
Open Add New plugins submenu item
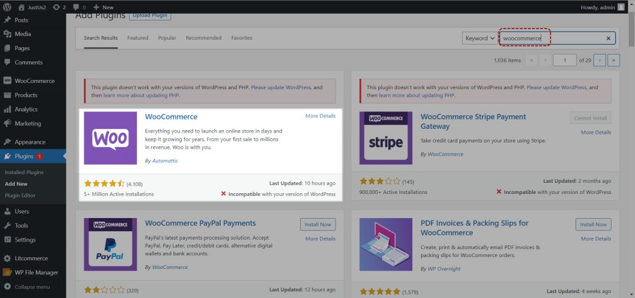16,183
